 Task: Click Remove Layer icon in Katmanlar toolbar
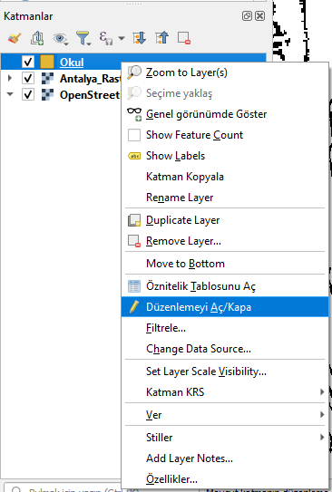(184, 38)
